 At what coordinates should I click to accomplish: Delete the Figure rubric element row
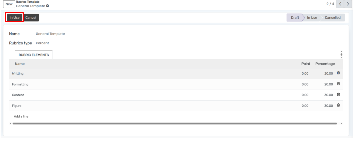[338, 105]
